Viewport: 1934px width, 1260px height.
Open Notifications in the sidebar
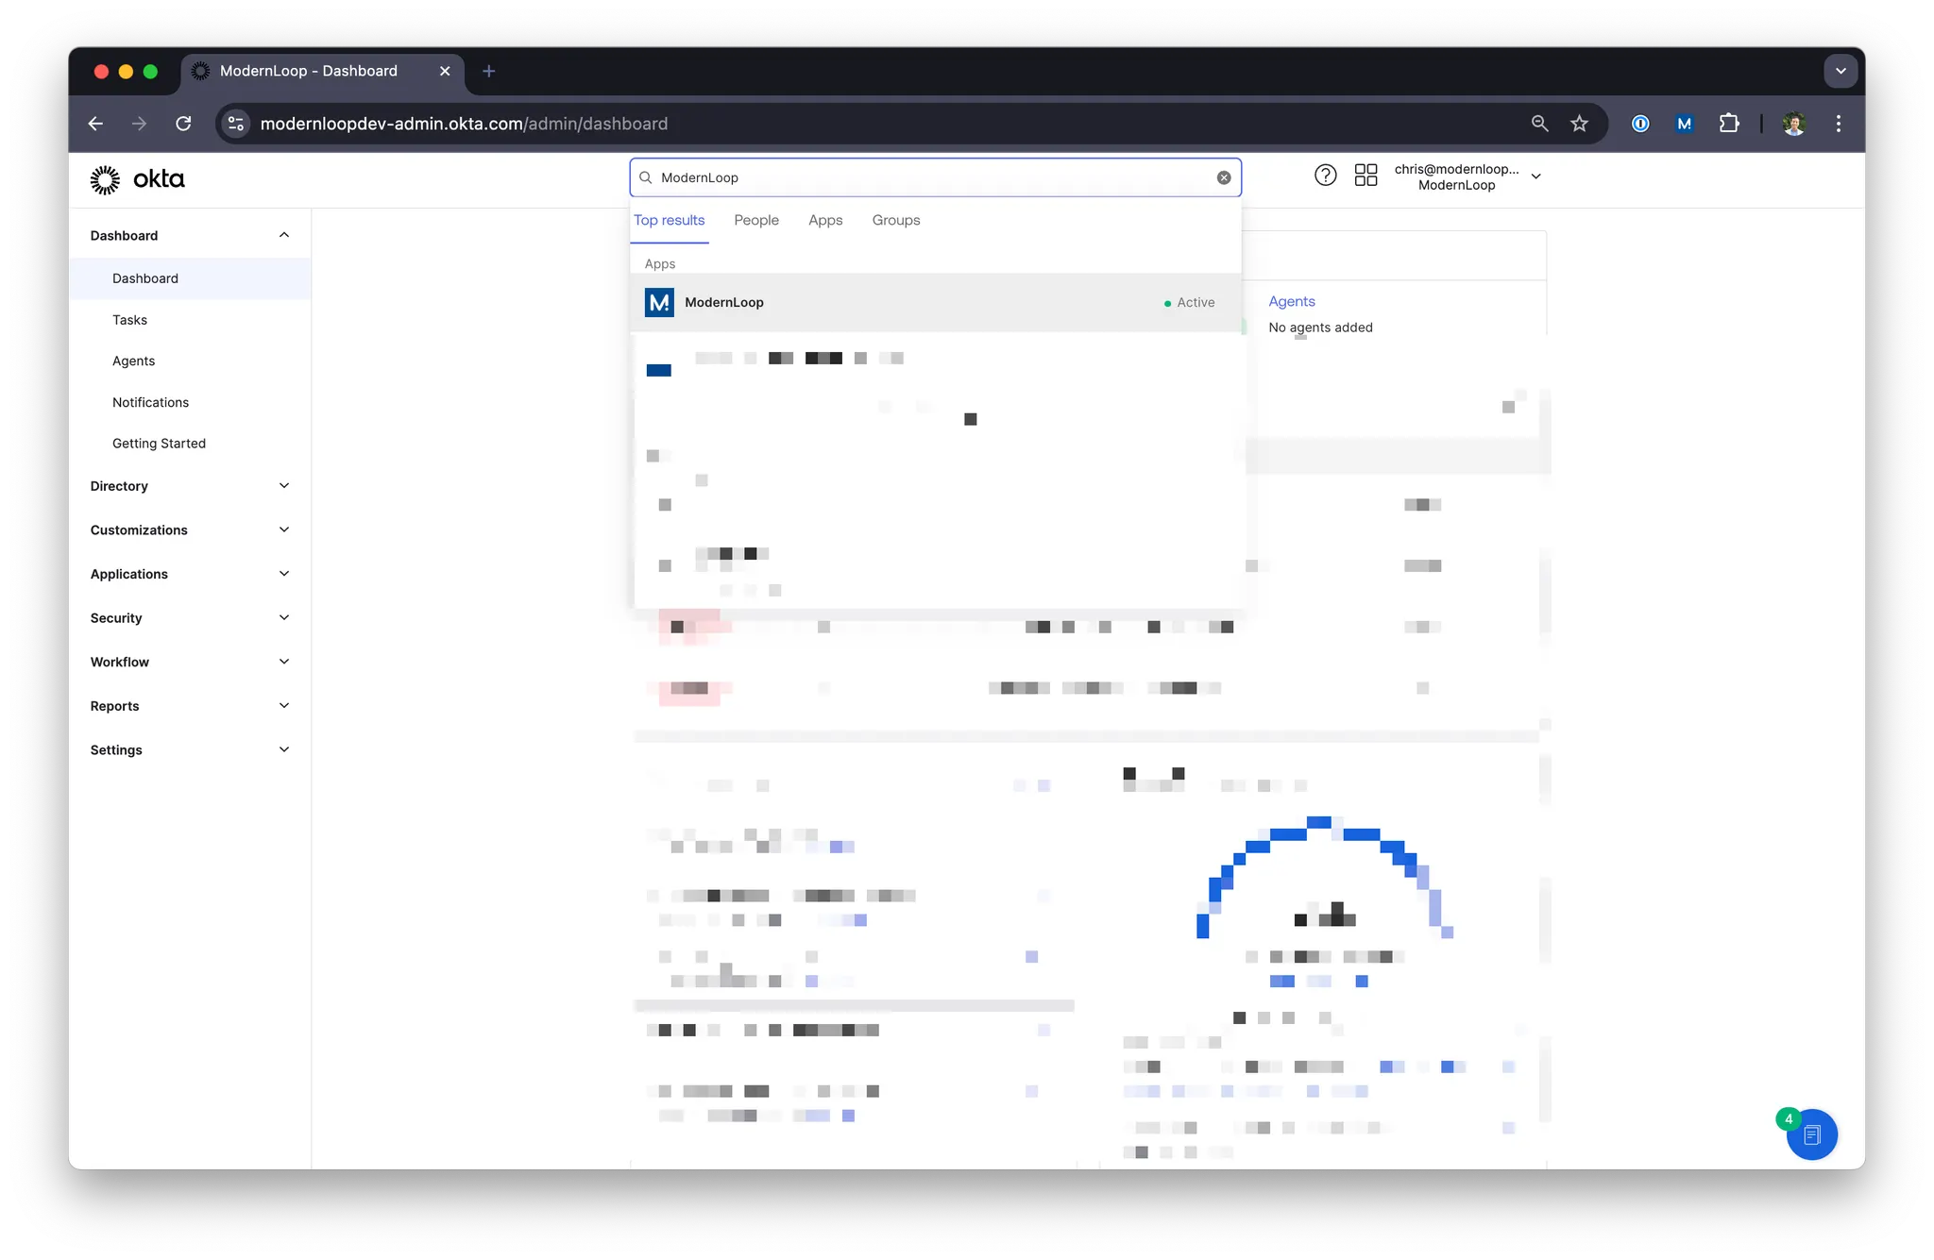click(150, 402)
